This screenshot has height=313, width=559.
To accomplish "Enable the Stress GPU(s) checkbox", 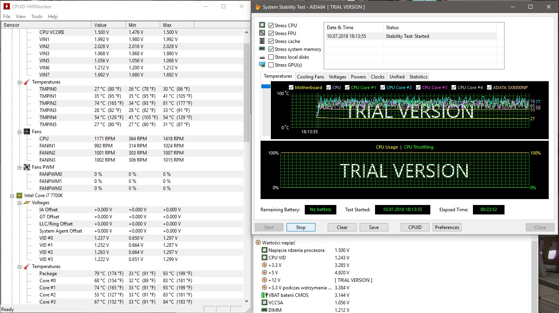I will pyautogui.click(x=271, y=65).
